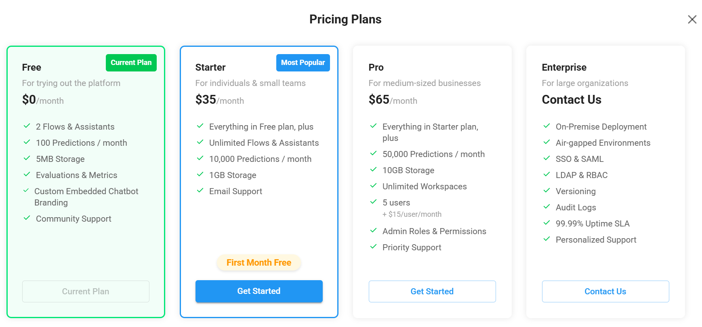This screenshot has height=327, width=702.
Task: Click the Most Popular badge
Action: coord(303,63)
